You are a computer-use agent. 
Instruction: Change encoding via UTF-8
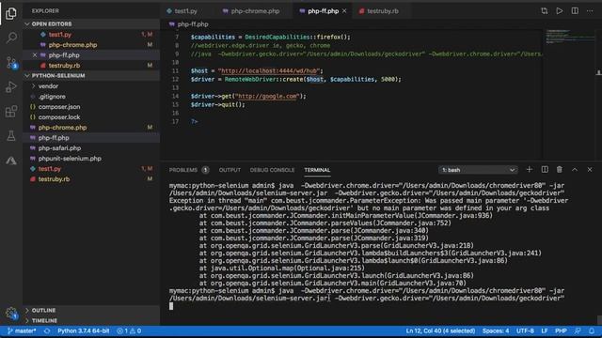[525, 330]
